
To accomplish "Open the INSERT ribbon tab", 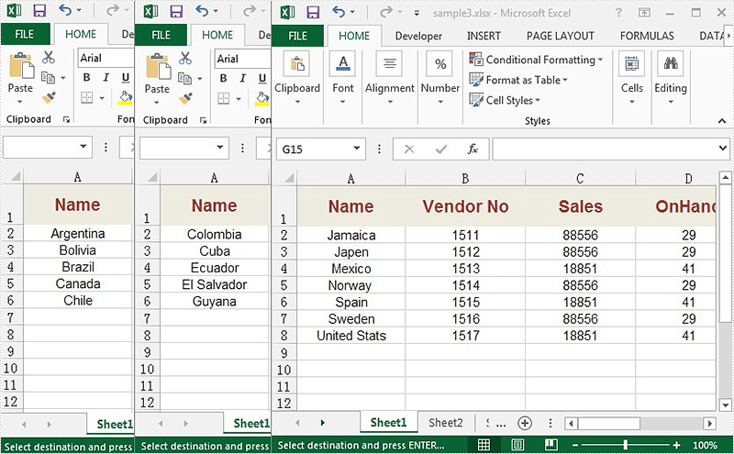I will pyautogui.click(x=484, y=36).
